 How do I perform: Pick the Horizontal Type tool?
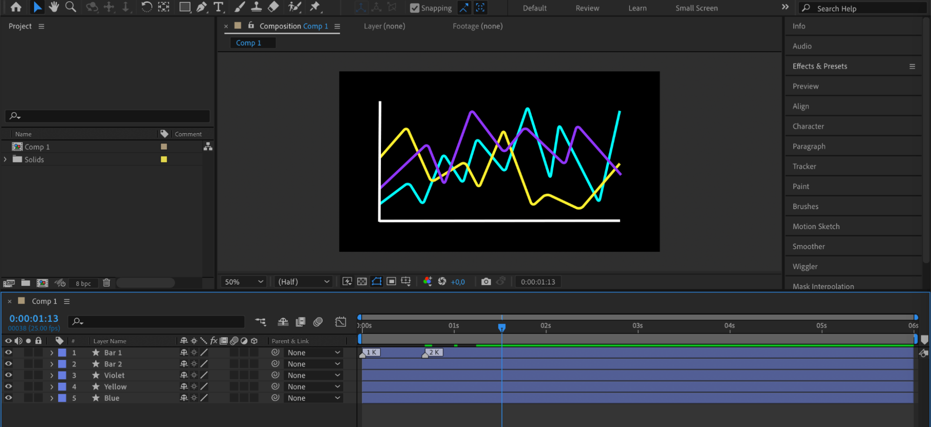click(x=218, y=7)
